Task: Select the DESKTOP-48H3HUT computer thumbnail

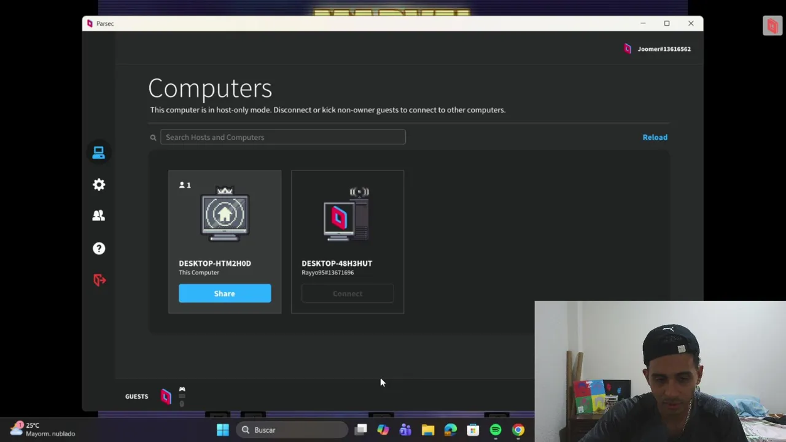Action: pyautogui.click(x=347, y=214)
